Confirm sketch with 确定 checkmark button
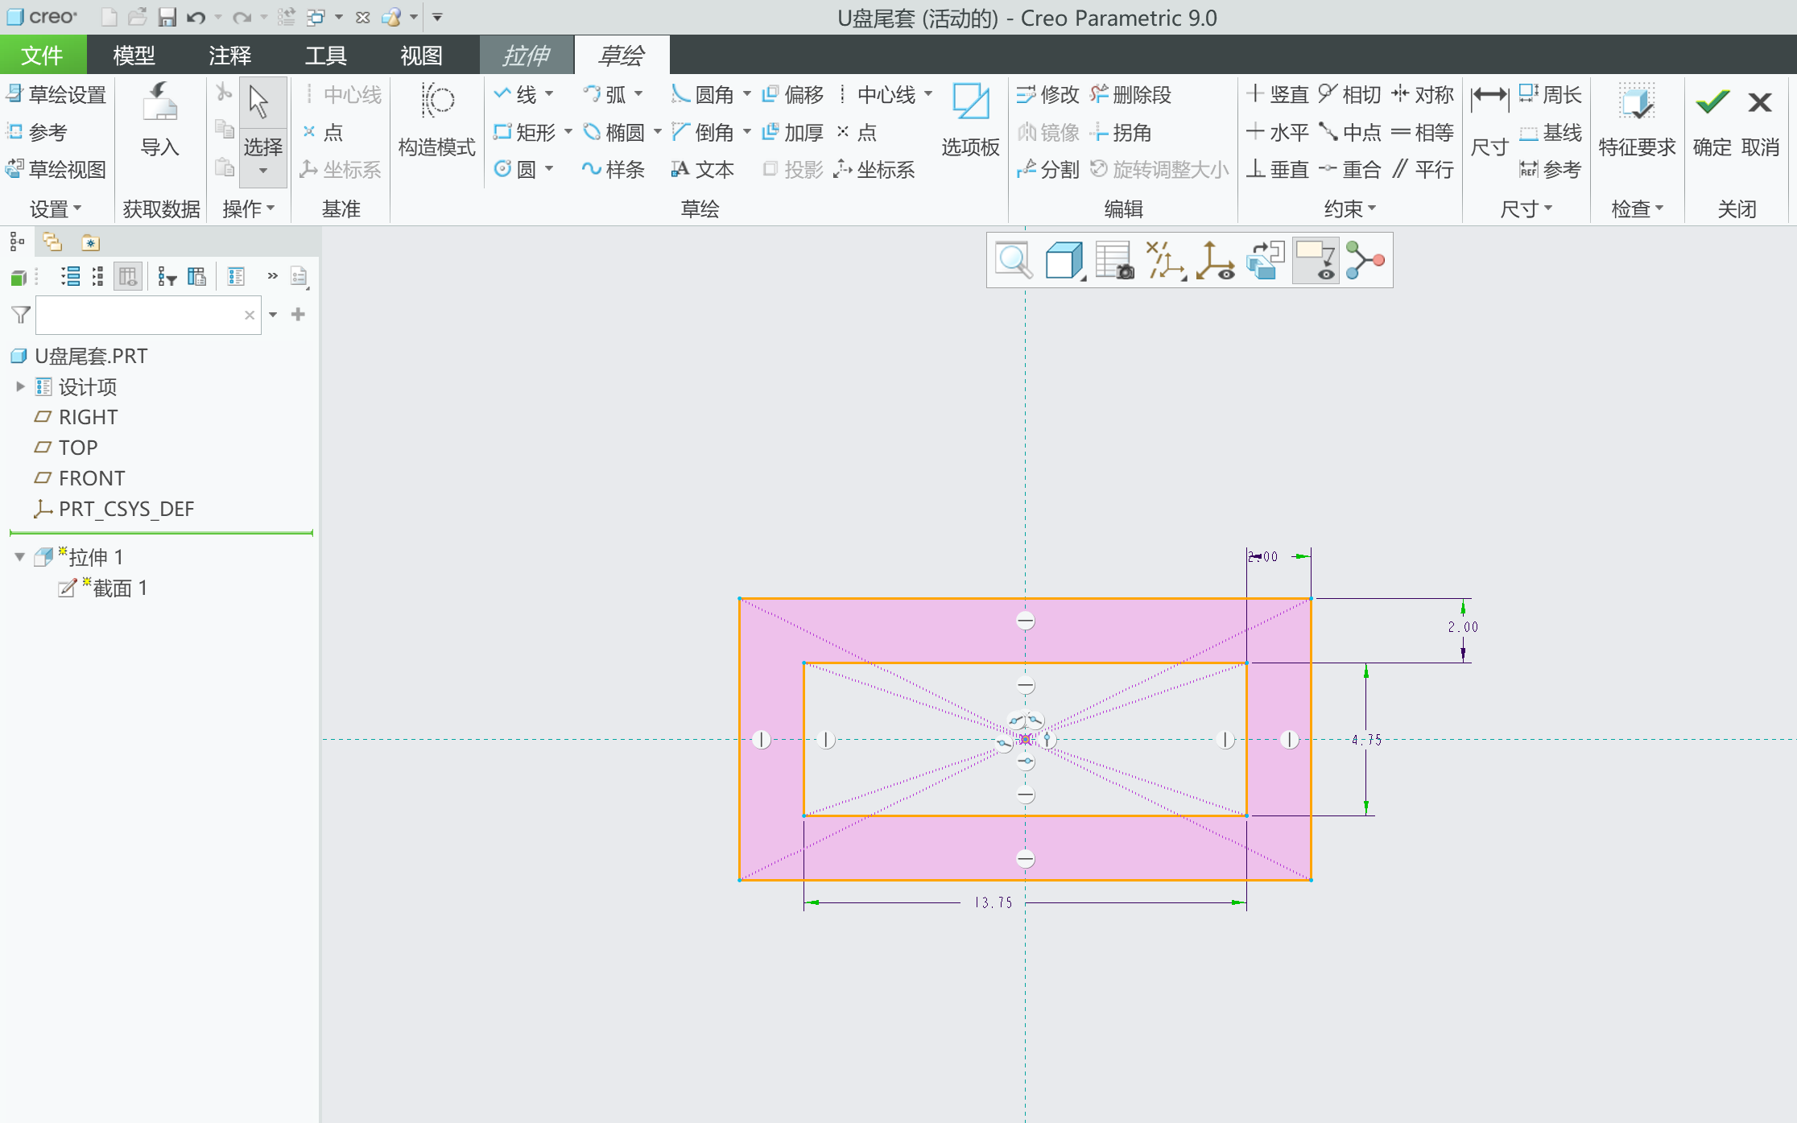Screen dimensions: 1797x1123 (x=1712, y=102)
